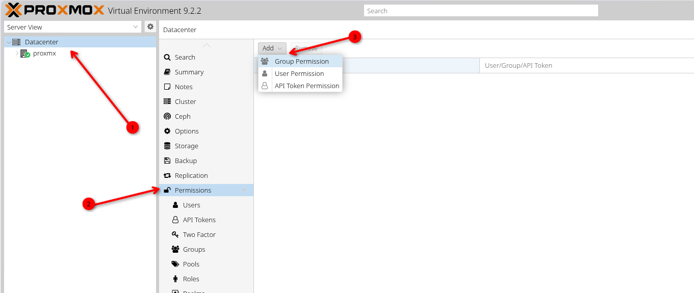The height and width of the screenshot is (293, 694).
Task: Click the User Permission person icon
Action: pos(265,74)
